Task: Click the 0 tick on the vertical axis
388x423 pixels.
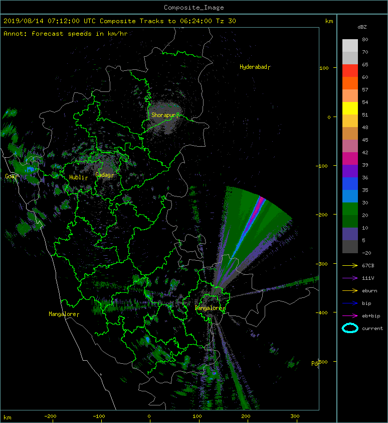Action: point(329,117)
